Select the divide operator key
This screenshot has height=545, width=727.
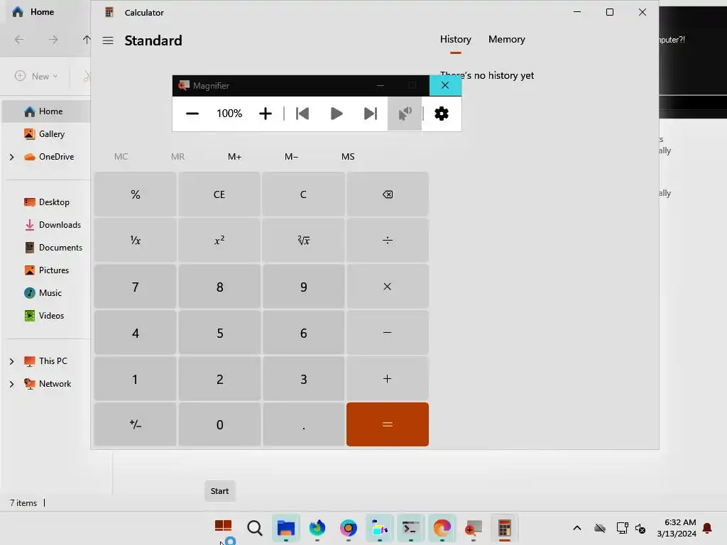(388, 240)
